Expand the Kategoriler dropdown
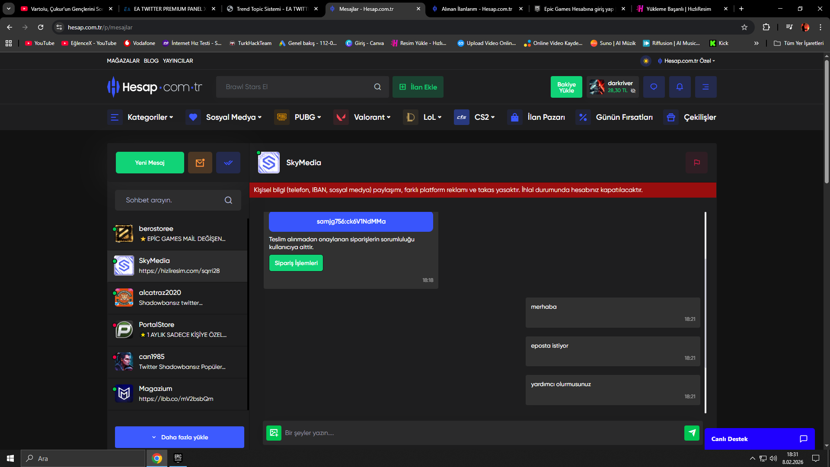 (x=150, y=117)
